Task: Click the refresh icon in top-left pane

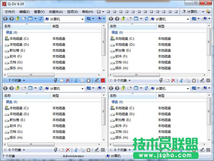Action: click(40, 19)
